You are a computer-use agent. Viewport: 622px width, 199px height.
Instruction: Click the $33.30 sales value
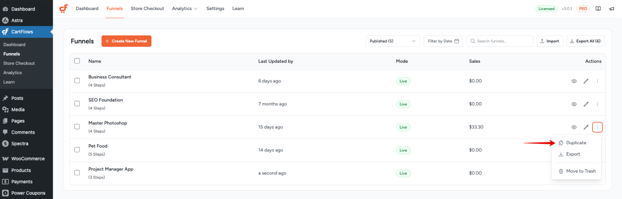pyautogui.click(x=476, y=127)
